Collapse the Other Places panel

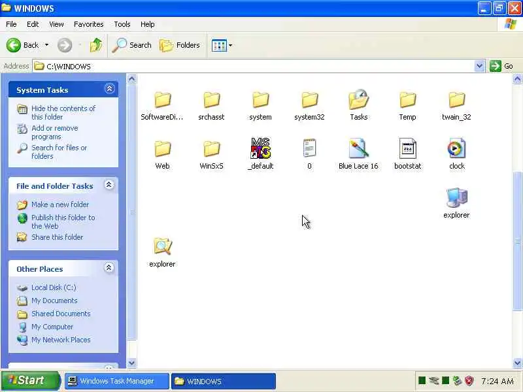[x=109, y=268]
